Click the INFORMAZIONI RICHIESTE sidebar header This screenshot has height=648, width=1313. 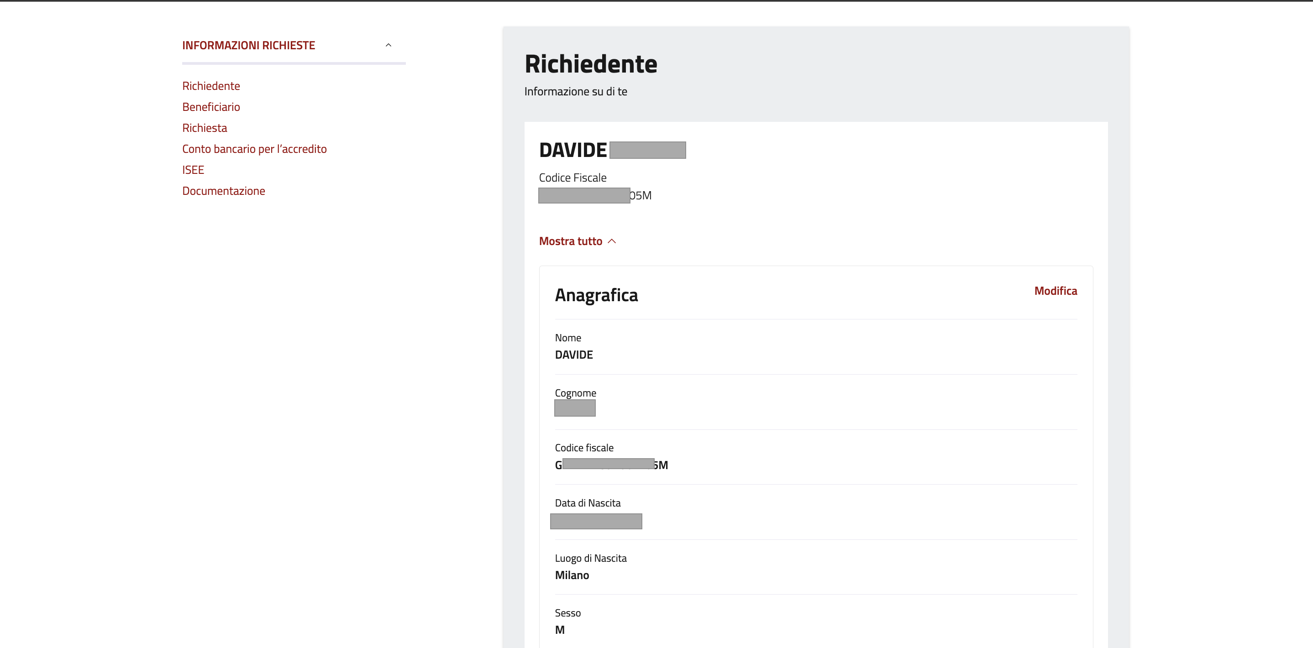coord(249,45)
